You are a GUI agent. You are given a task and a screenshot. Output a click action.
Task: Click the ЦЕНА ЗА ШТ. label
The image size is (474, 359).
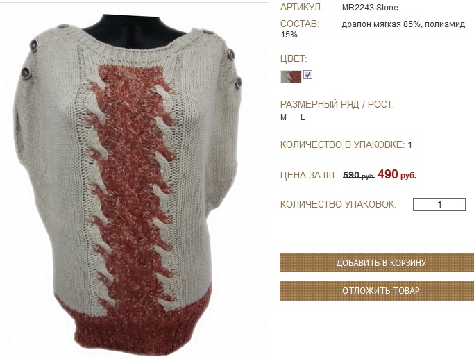point(310,175)
